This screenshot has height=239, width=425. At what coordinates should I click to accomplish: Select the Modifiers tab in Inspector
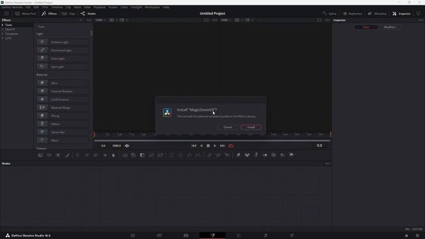coord(390,27)
